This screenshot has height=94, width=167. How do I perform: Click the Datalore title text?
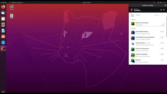click(138, 60)
